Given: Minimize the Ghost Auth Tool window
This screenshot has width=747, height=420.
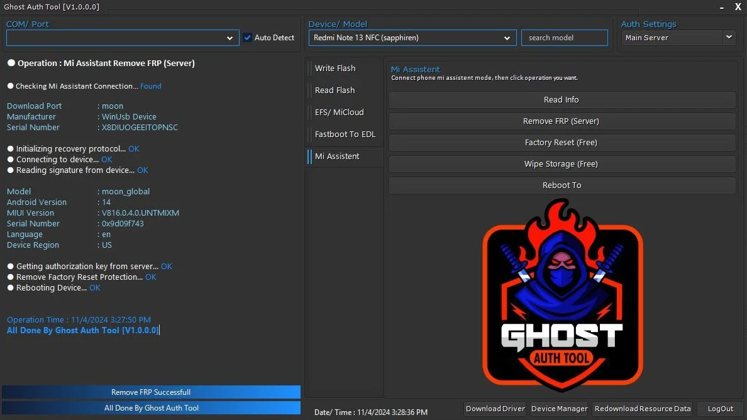Looking at the screenshot, I should (x=722, y=7).
